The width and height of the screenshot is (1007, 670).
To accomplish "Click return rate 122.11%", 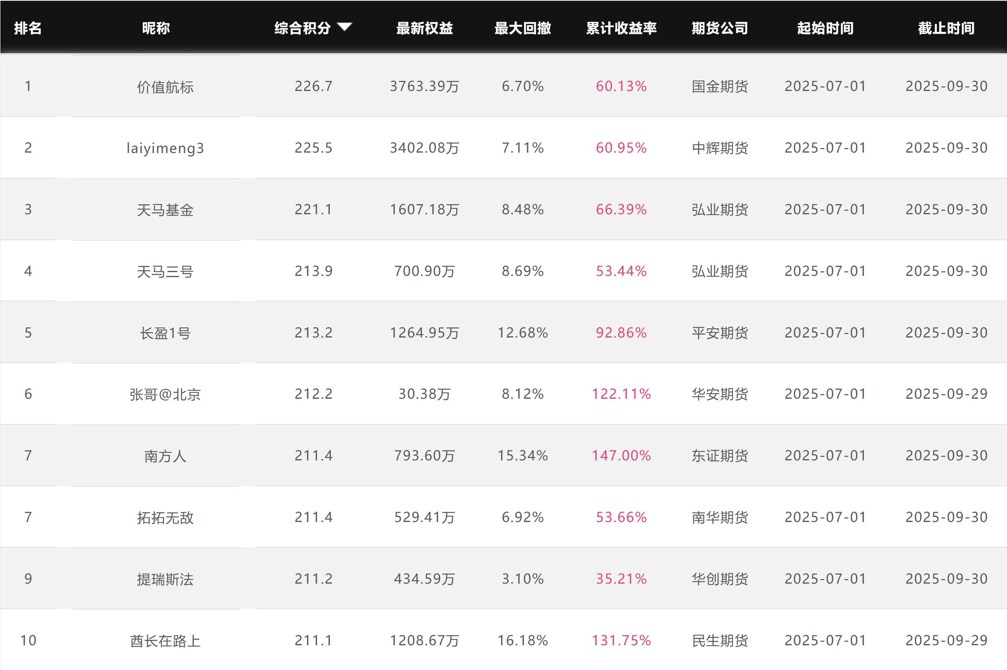I will [621, 394].
